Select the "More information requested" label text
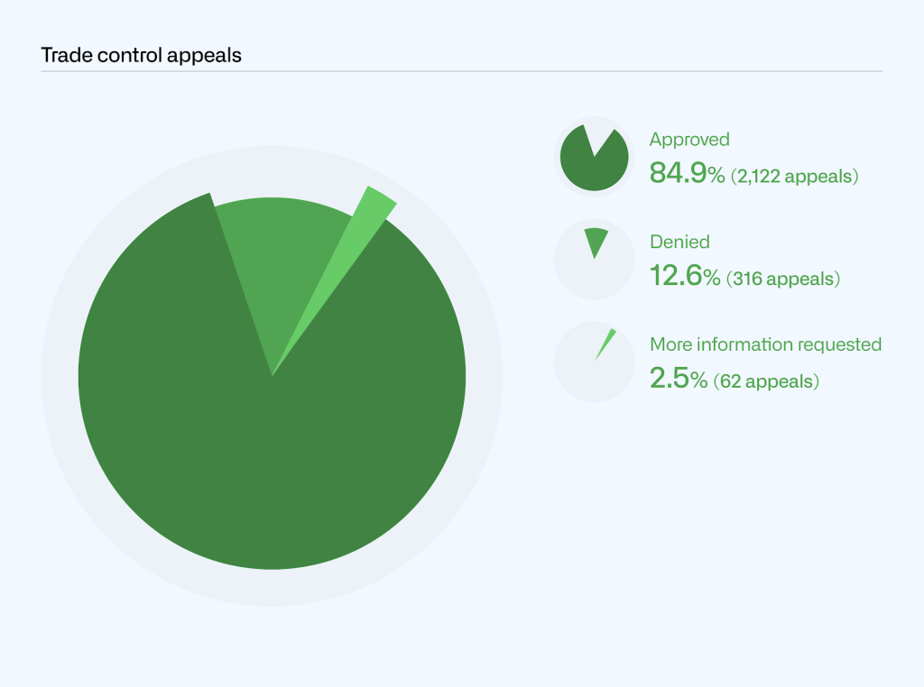924x687 pixels. point(765,344)
